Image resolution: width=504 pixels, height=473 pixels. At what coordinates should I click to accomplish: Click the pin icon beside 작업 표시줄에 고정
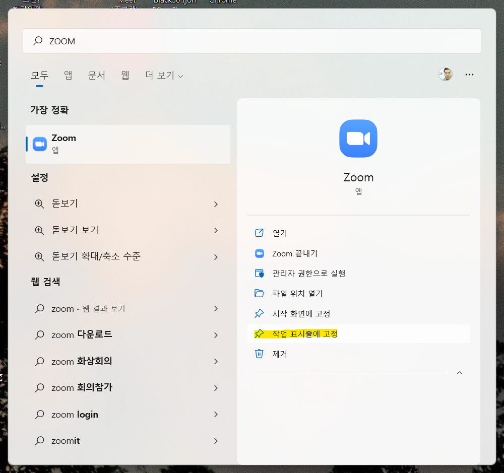tap(259, 333)
